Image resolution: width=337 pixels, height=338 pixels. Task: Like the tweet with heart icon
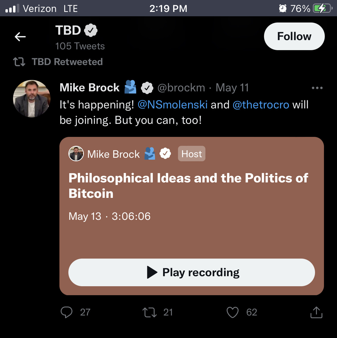pyautogui.click(x=233, y=312)
